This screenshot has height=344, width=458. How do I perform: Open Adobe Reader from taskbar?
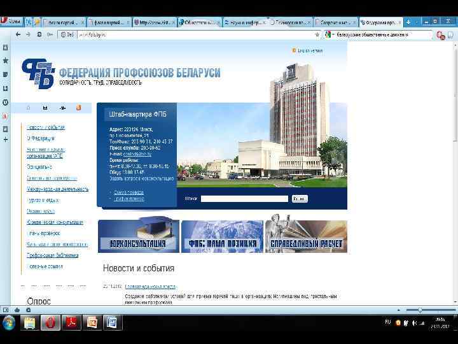click(71, 323)
